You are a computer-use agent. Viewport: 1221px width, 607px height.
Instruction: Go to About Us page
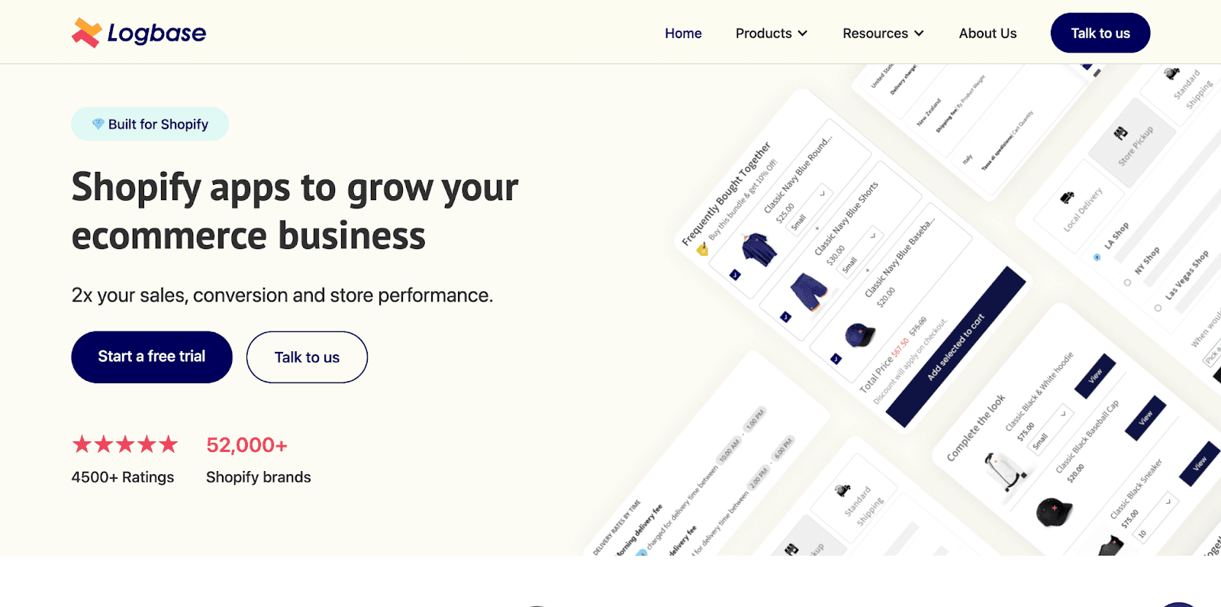point(987,34)
